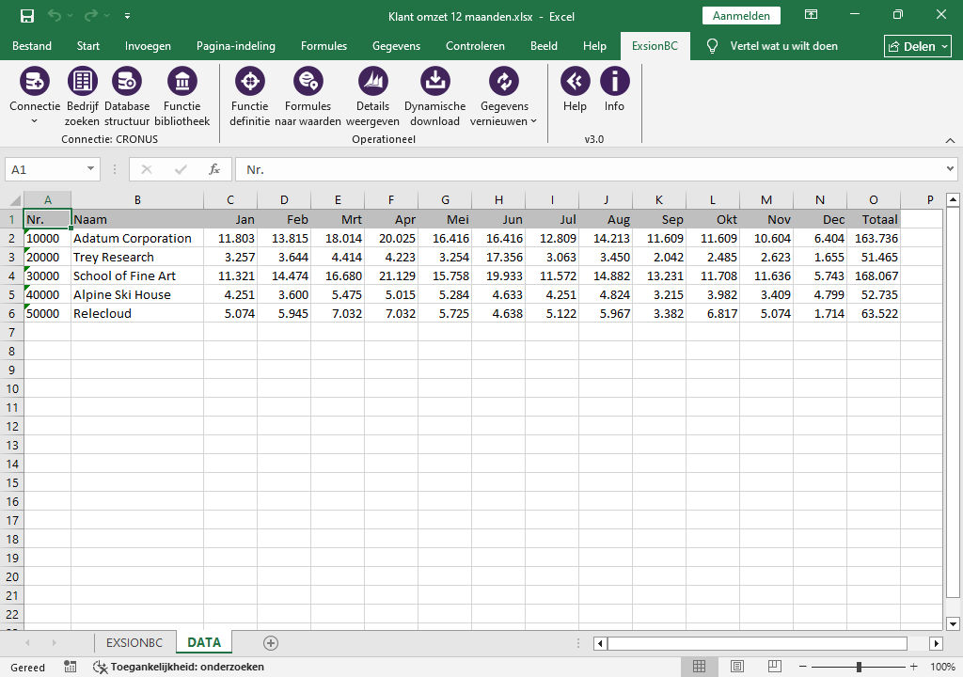Image resolution: width=963 pixels, height=677 pixels.
Task: Switch to Invoegen tab
Action: tap(148, 46)
